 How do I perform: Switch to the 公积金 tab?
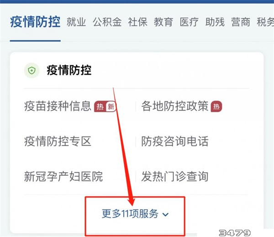click(x=107, y=22)
